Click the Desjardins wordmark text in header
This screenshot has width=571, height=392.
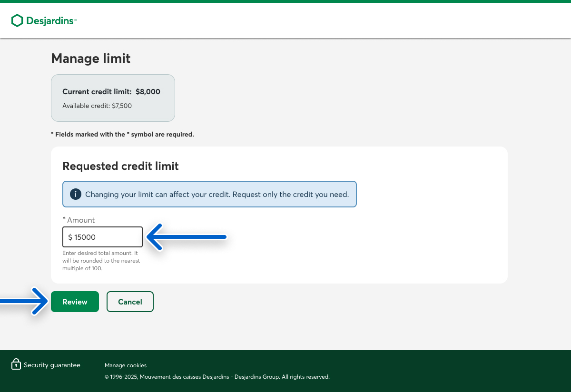50,21
